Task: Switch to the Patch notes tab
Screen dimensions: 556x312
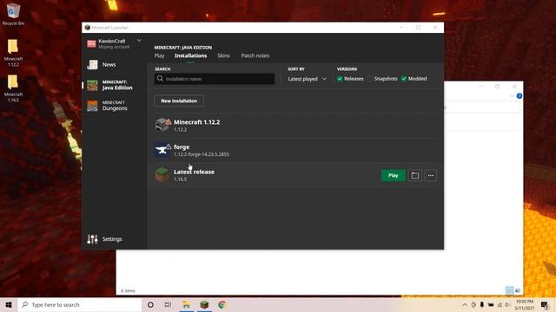Action: pyautogui.click(x=255, y=55)
